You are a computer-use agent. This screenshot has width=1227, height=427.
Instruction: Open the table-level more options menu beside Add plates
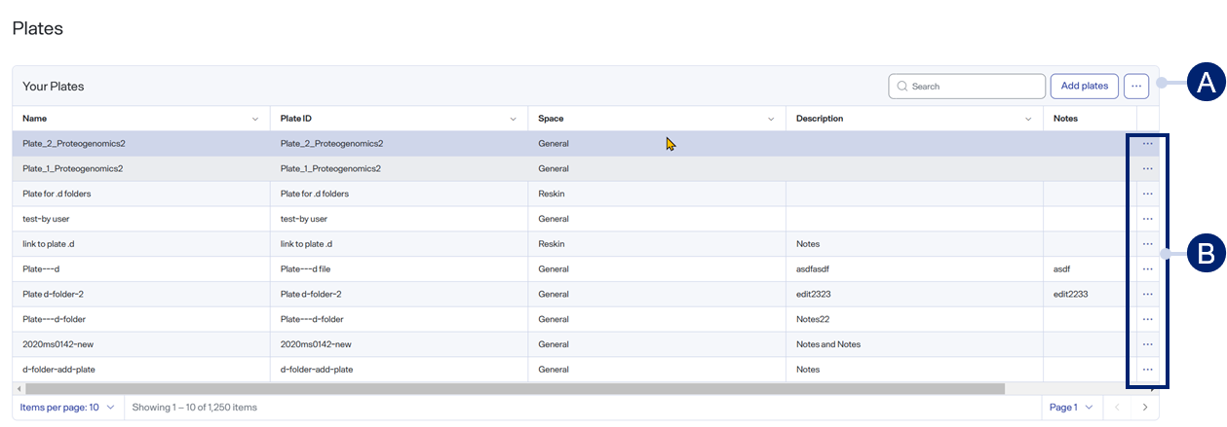pyautogui.click(x=1135, y=86)
